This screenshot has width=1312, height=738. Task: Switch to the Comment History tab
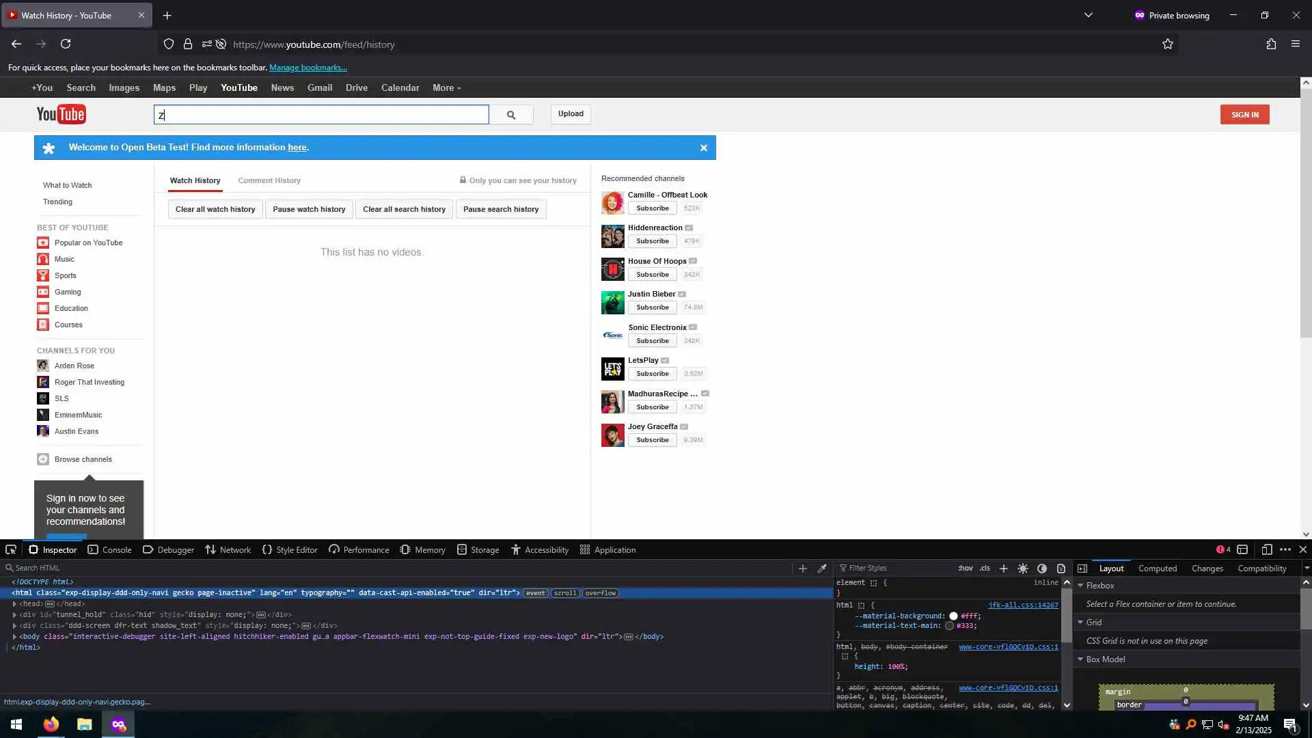point(269,180)
